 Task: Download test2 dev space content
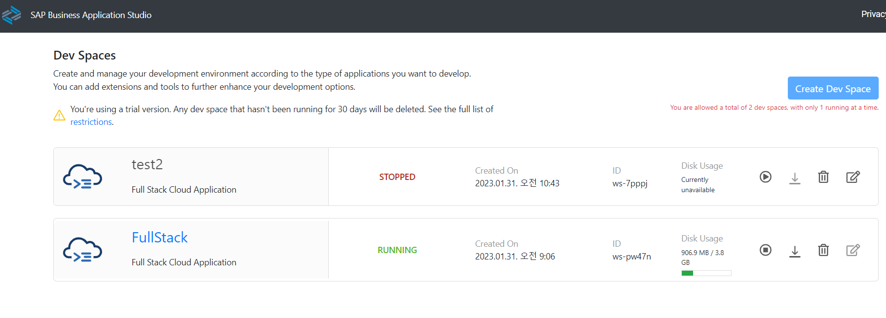click(x=795, y=178)
